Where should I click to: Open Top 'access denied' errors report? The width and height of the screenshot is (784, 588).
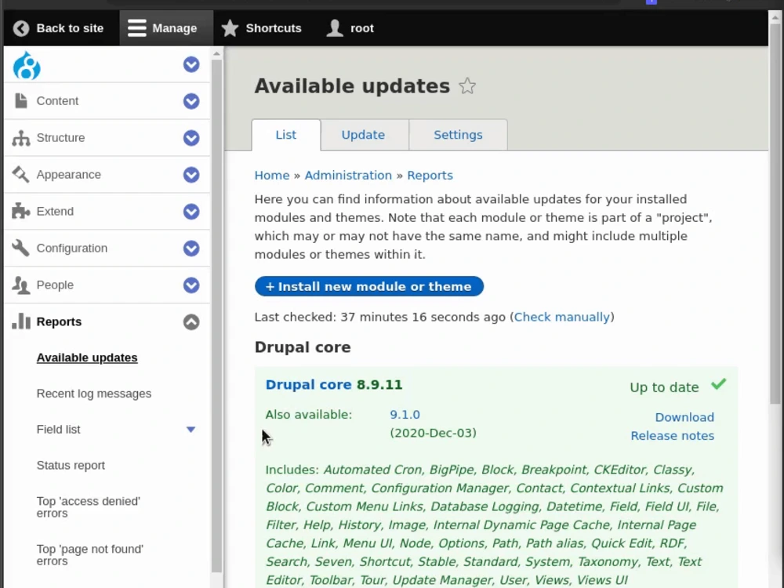89,507
